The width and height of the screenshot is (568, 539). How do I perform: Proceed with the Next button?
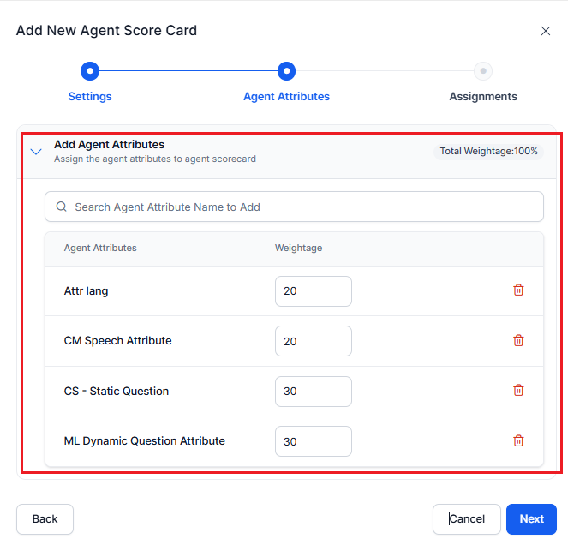pos(531,519)
